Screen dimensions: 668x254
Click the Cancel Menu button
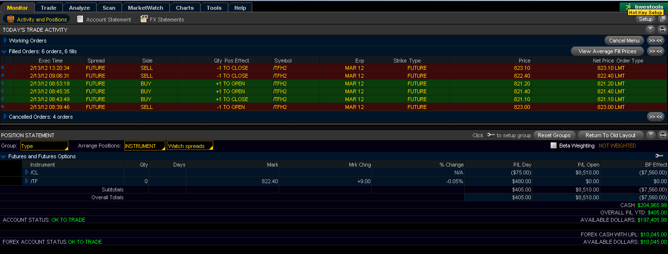point(624,41)
